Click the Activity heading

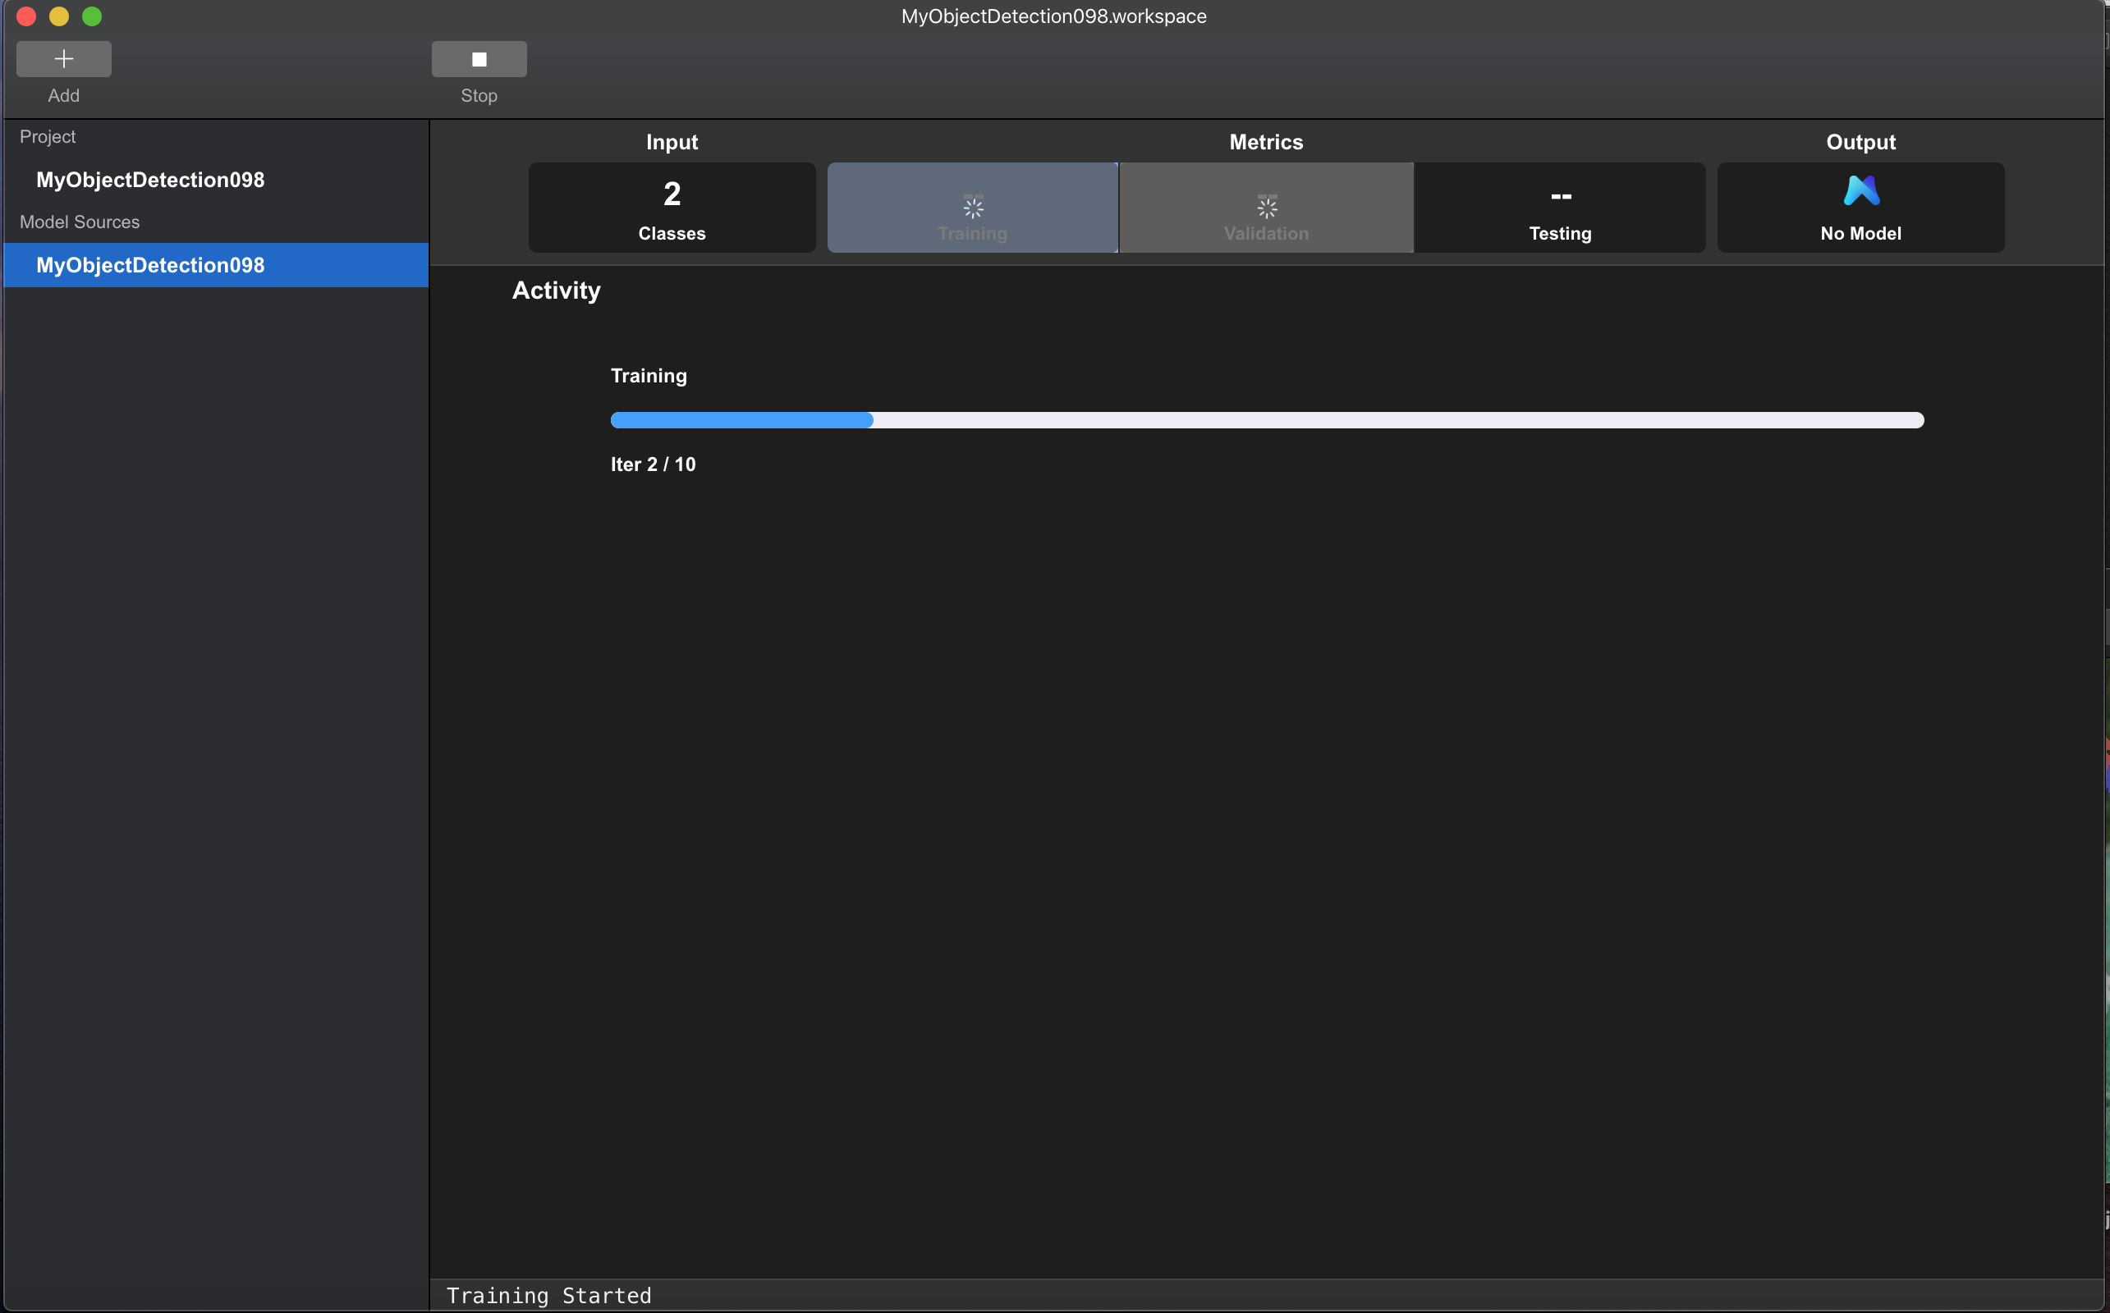click(x=556, y=290)
